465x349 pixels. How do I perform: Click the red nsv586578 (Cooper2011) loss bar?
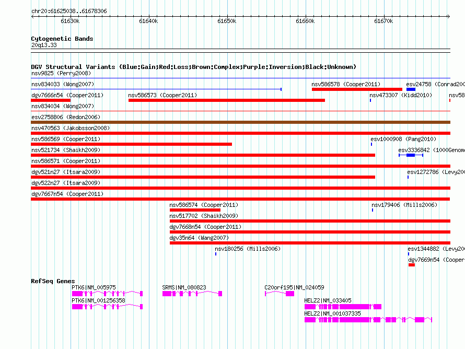(357, 89)
